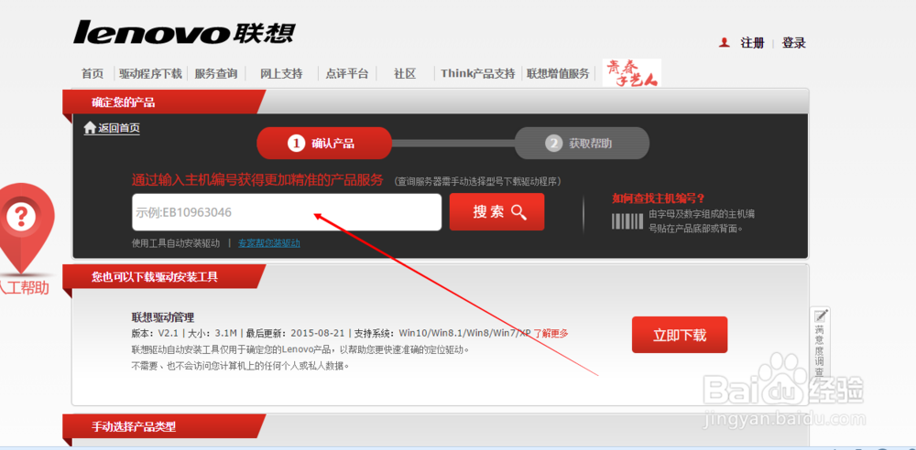The width and height of the screenshot is (916, 450).
Task: Open 联想增值服务 menu item
Action: point(558,73)
